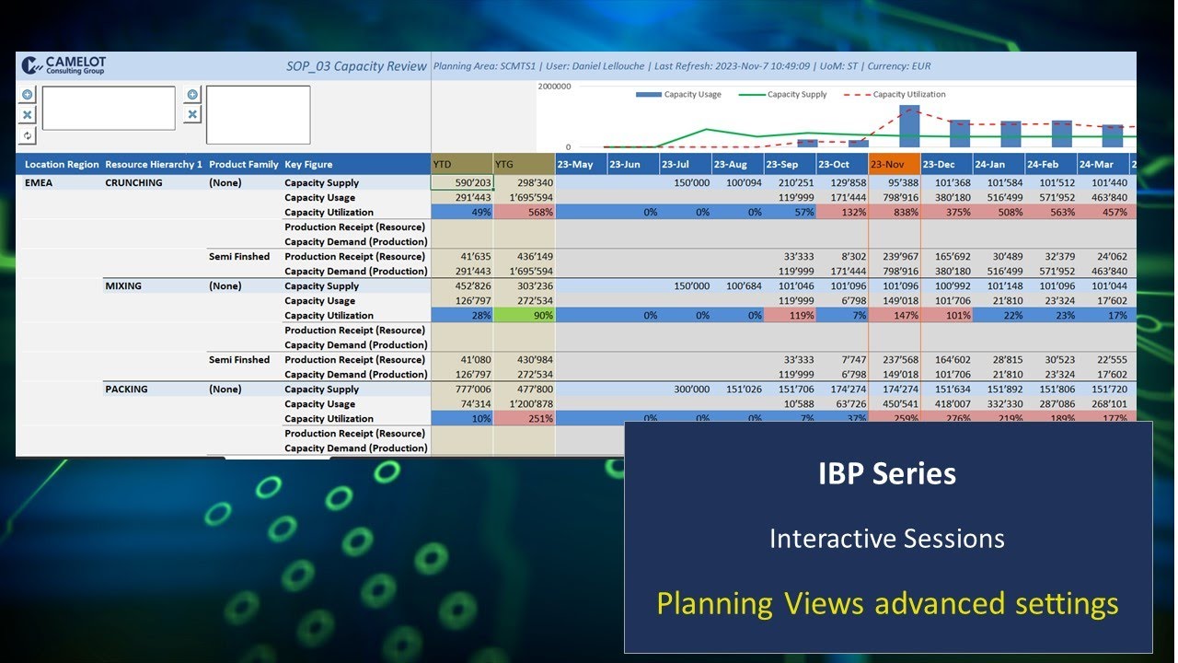Select the 251% utilization cell
1178x663 pixels.
pyautogui.click(x=524, y=419)
